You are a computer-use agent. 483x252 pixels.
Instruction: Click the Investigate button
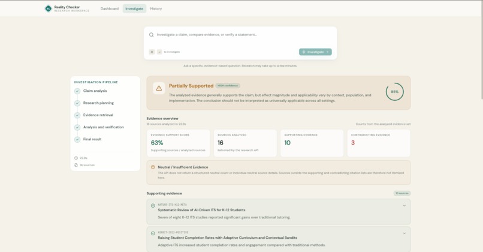point(315,52)
